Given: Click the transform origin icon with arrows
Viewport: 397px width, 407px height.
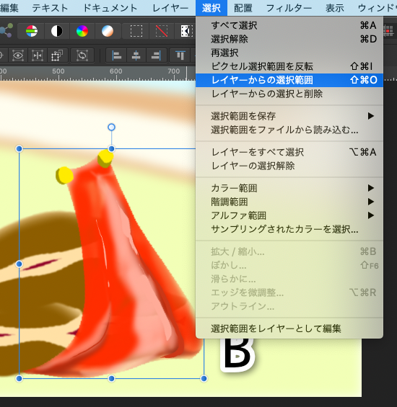Looking at the screenshot, I should click(x=38, y=55).
